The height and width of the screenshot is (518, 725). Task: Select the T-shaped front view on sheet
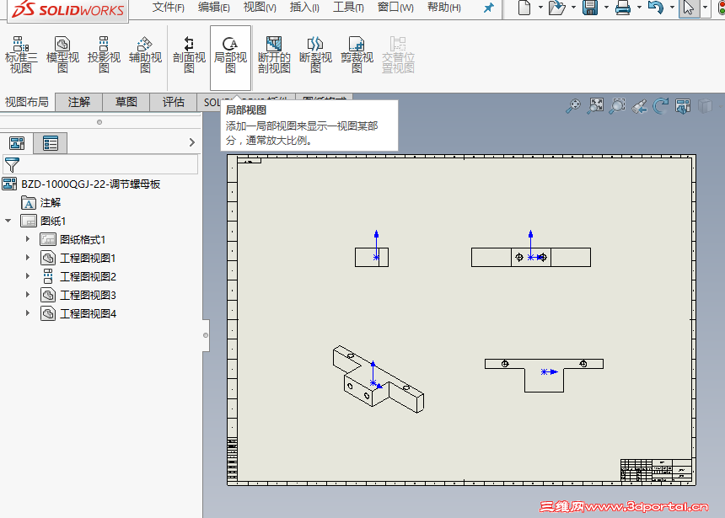click(x=544, y=376)
